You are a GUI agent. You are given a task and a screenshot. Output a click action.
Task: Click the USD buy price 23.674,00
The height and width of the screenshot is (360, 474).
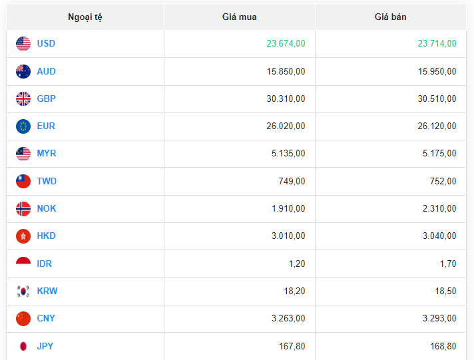286,44
